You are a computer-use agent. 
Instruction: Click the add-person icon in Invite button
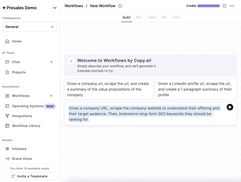tap(13, 176)
